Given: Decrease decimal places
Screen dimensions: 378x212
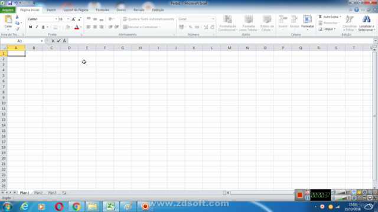Looking at the screenshot, I should [x=212, y=27].
